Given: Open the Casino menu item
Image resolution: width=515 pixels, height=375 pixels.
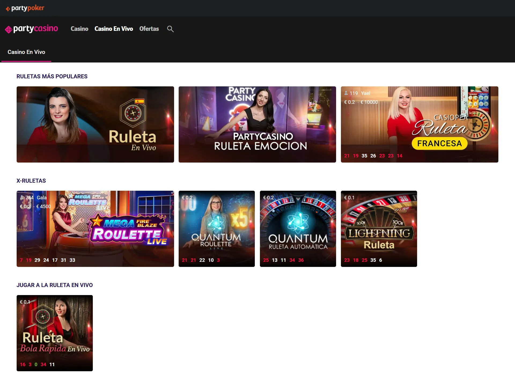Looking at the screenshot, I should [x=79, y=29].
